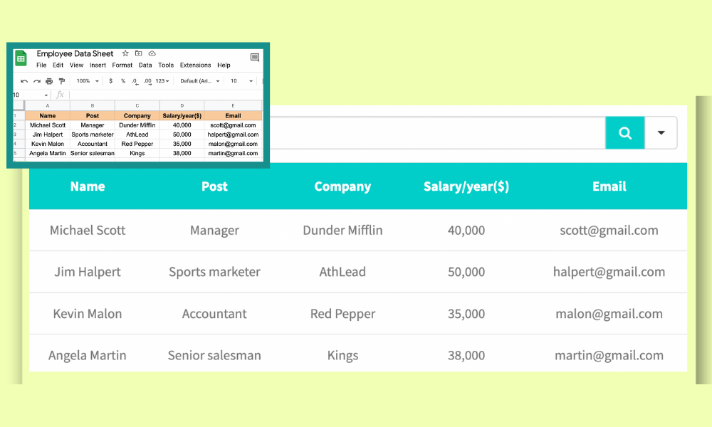Screen dimensions: 712x427
Task: Click the fx formula bar
Action: (x=166, y=95)
